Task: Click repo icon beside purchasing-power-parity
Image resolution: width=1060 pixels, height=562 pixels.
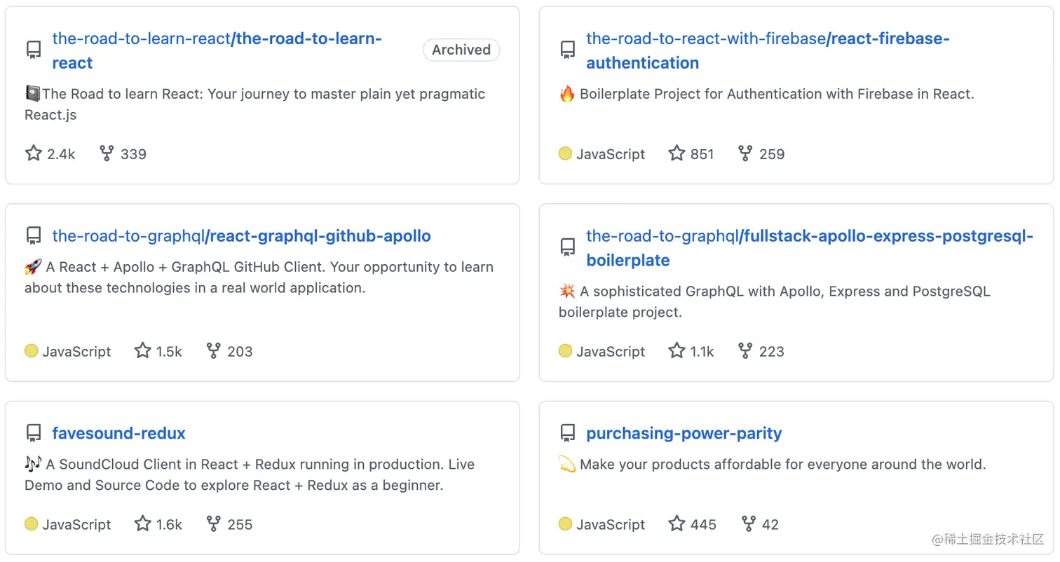Action: click(568, 433)
